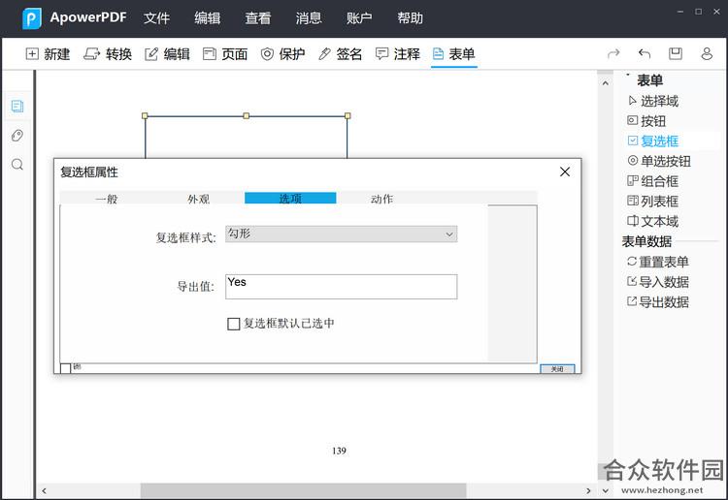728x500 pixels.
Task: Minimize the ApowerPDF window
Action: [680, 12]
